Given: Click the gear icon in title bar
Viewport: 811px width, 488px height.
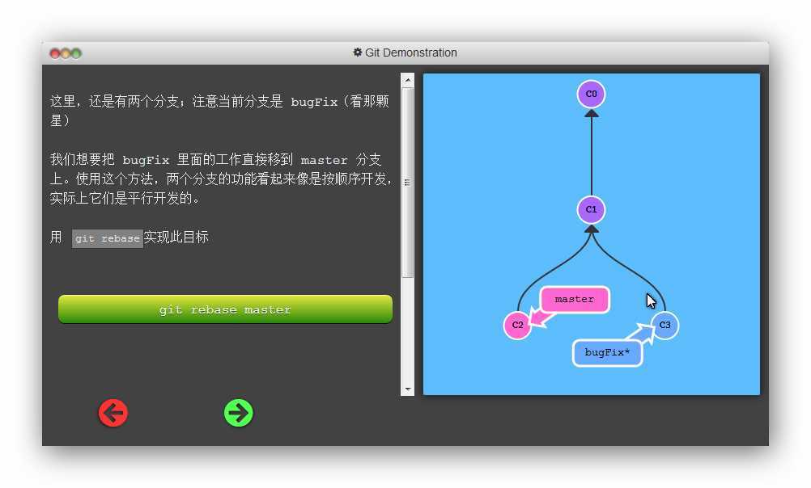Looking at the screenshot, I should [x=358, y=53].
